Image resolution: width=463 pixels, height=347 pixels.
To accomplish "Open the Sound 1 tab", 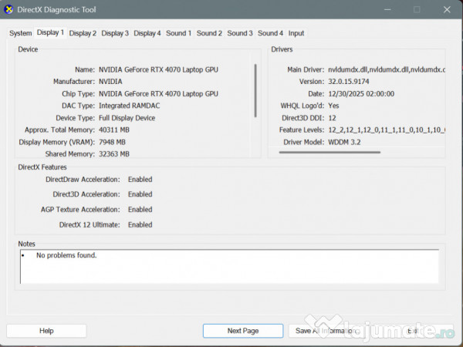I will point(178,33).
